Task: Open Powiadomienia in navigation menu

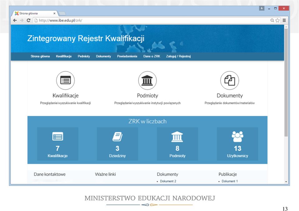Action: [x=127, y=56]
